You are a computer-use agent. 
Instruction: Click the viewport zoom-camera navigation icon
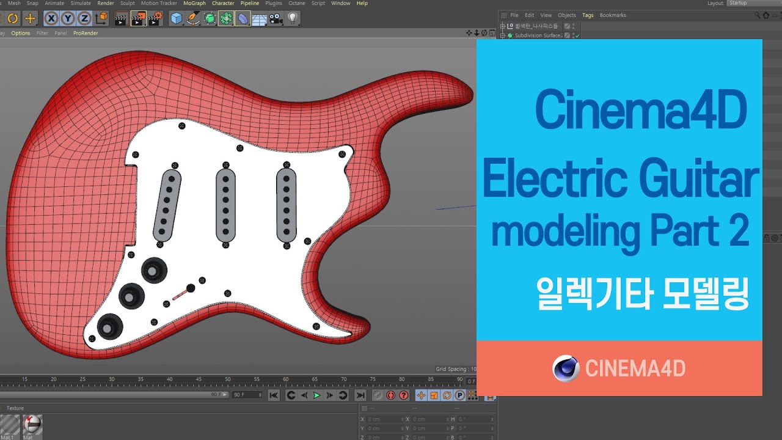tap(477, 33)
